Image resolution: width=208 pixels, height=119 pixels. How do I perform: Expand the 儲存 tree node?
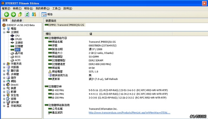coord(4,78)
